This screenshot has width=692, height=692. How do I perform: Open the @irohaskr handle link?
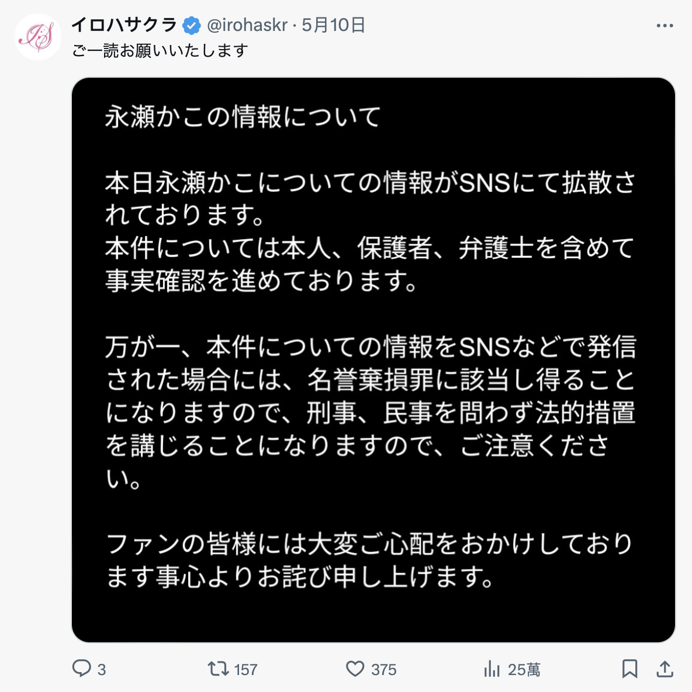coord(247,25)
